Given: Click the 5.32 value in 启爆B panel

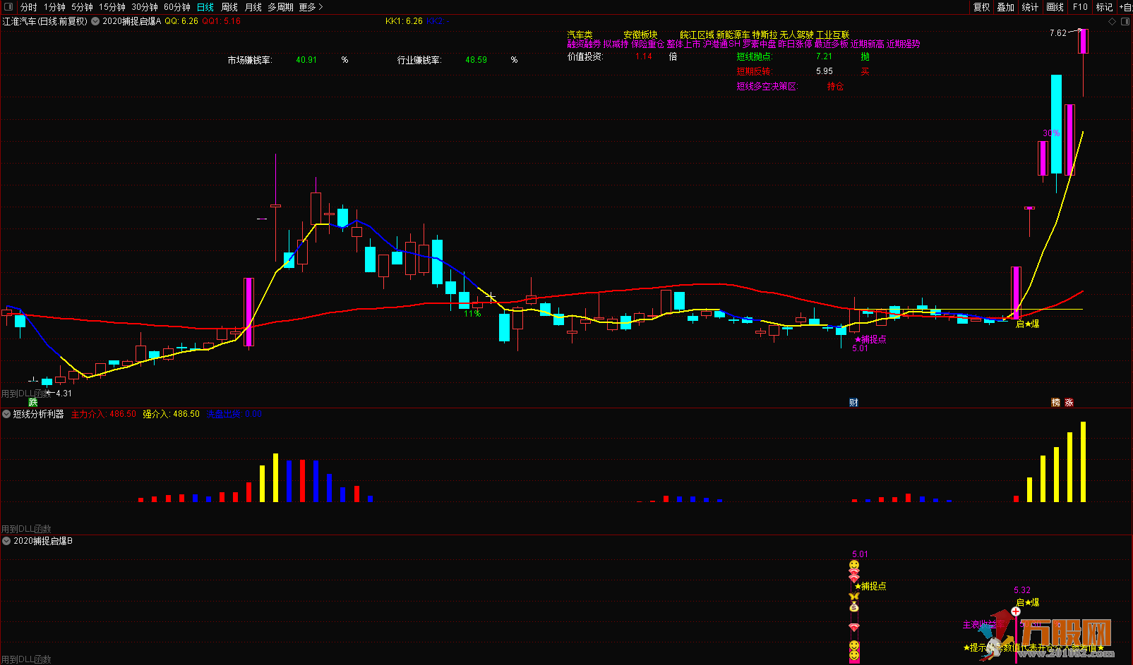Looking at the screenshot, I should click(x=1022, y=590).
